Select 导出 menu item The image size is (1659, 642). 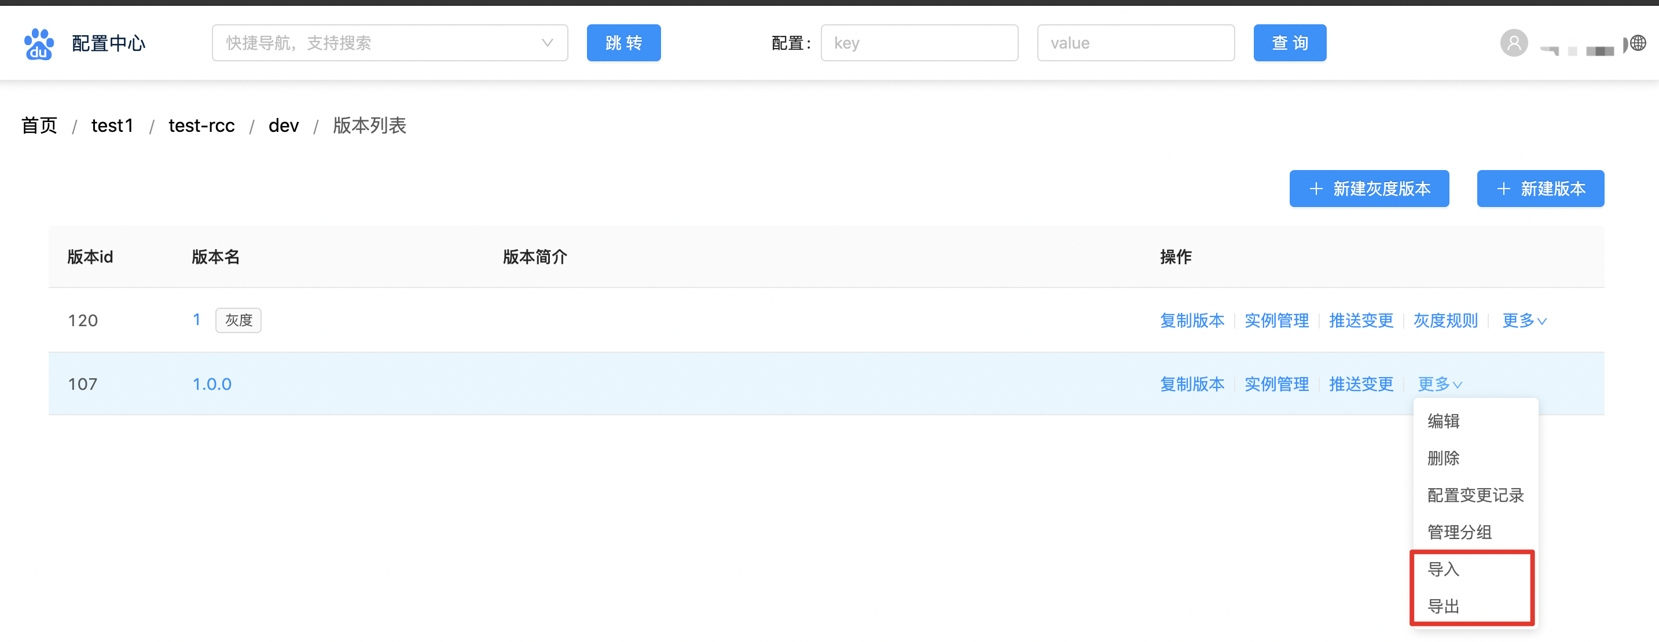point(1475,607)
